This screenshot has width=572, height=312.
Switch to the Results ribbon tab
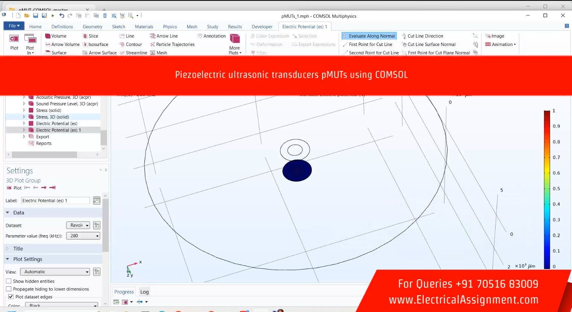point(235,27)
